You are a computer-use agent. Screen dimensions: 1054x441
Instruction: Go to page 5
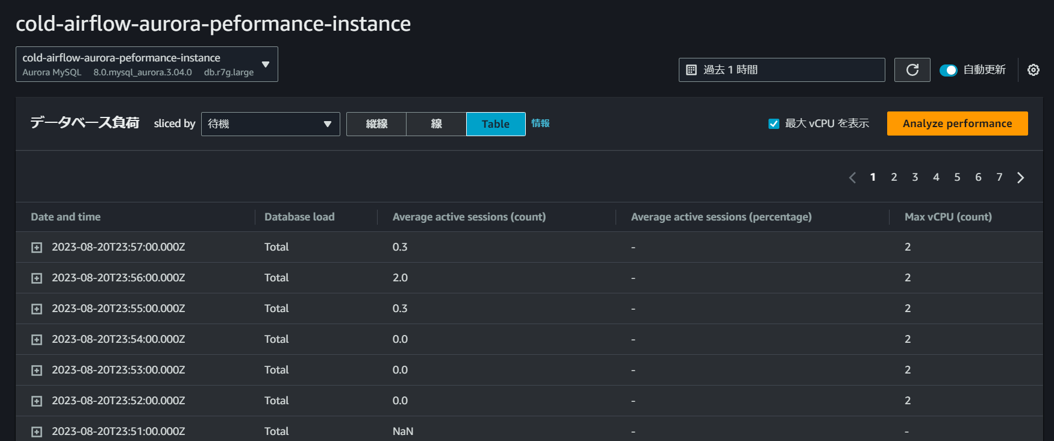coord(957,177)
